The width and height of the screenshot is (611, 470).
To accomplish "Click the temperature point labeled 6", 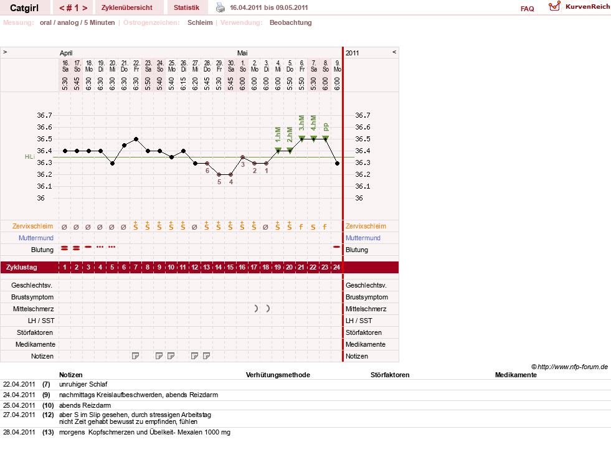I will coord(207,164).
